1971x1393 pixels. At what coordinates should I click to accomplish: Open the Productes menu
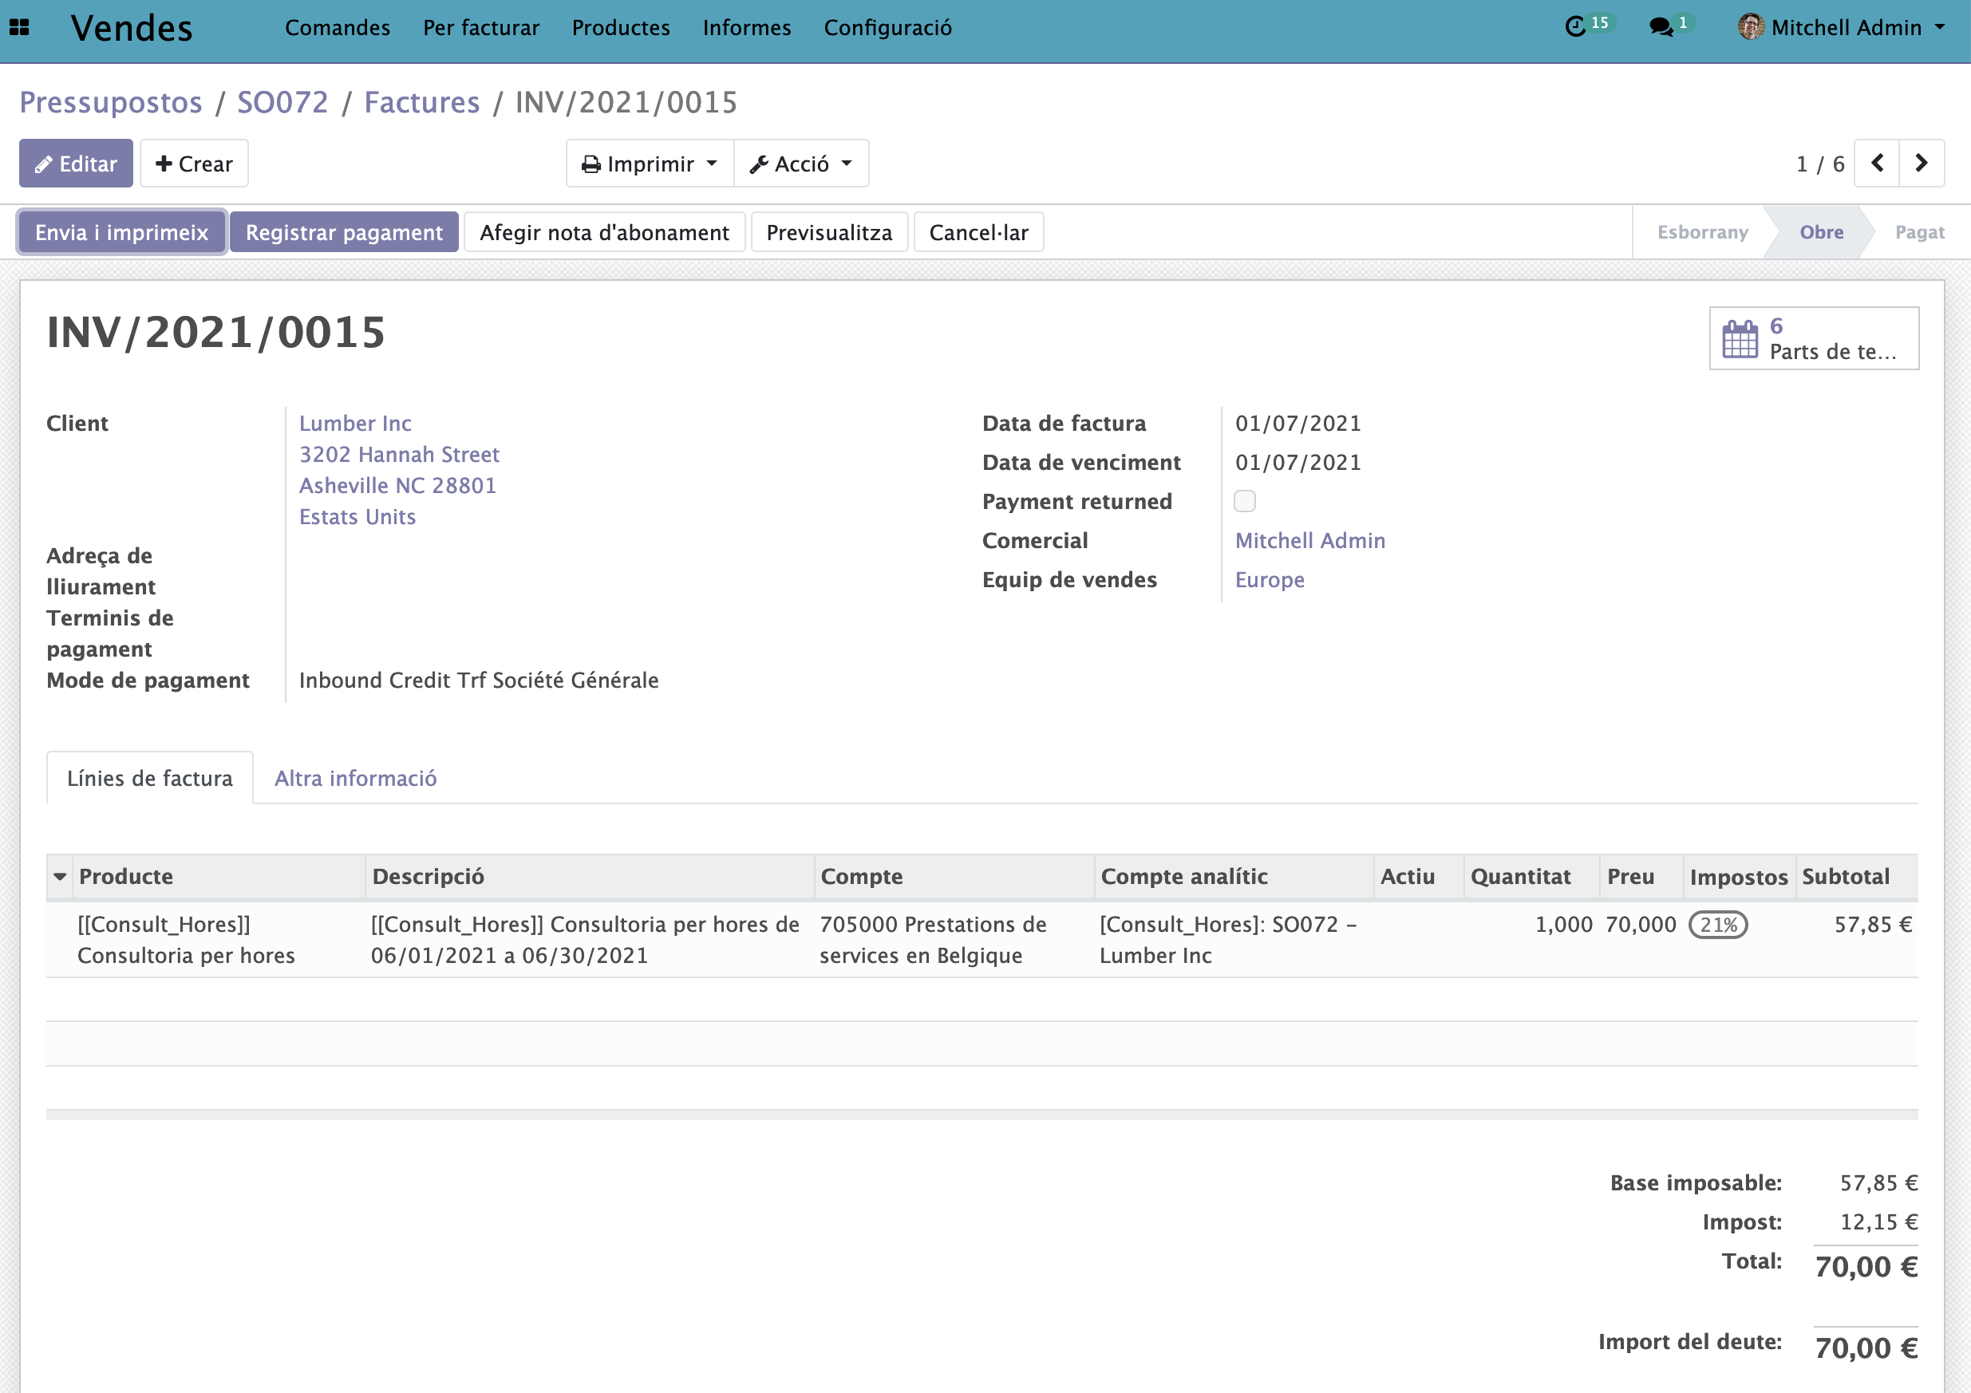pyautogui.click(x=621, y=27)
